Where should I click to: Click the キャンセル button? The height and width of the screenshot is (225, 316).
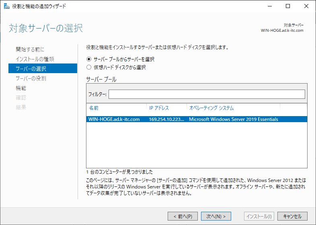click(292, 216)
